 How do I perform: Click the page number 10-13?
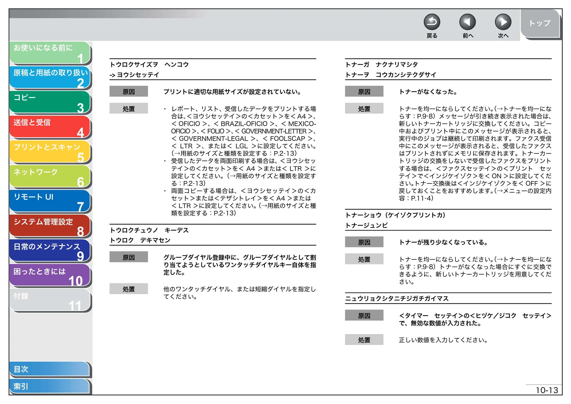tap(547, 390)
